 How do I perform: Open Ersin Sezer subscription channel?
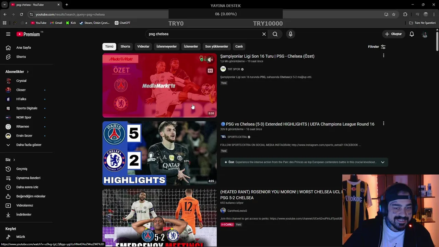(24, 136)
